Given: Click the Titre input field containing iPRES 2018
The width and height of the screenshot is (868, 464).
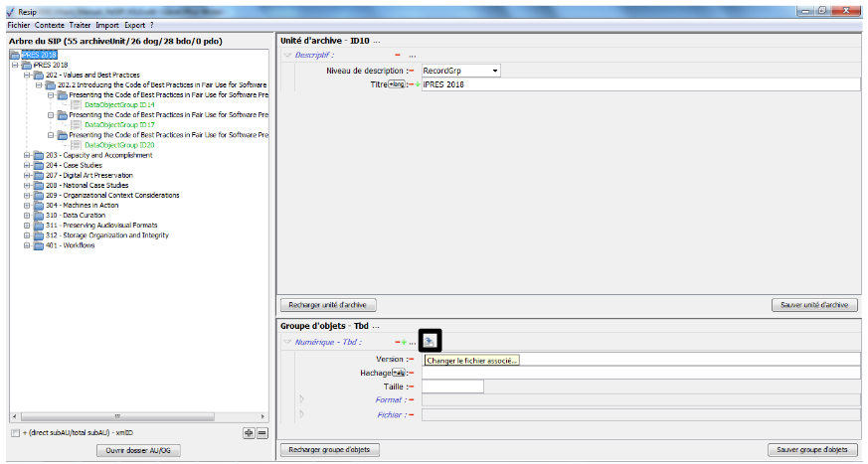Looking at the screenshot, I should tap(636, 85).
